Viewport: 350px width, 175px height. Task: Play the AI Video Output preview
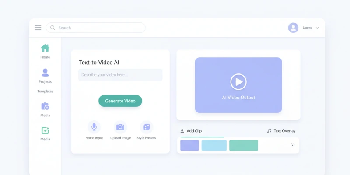(x=238, y=82)
